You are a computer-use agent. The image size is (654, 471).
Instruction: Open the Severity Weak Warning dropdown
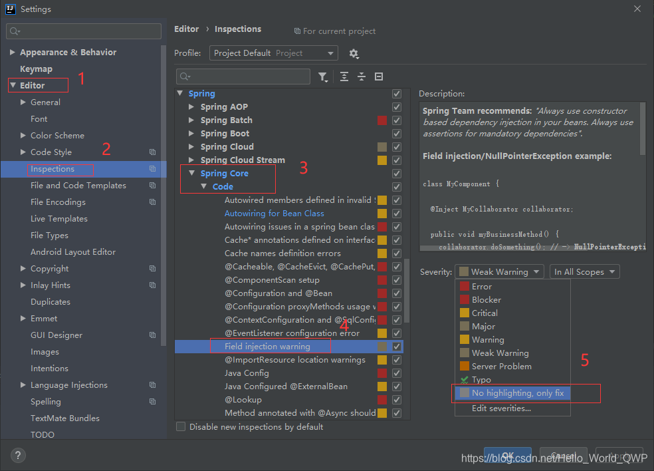pos(499,272)
